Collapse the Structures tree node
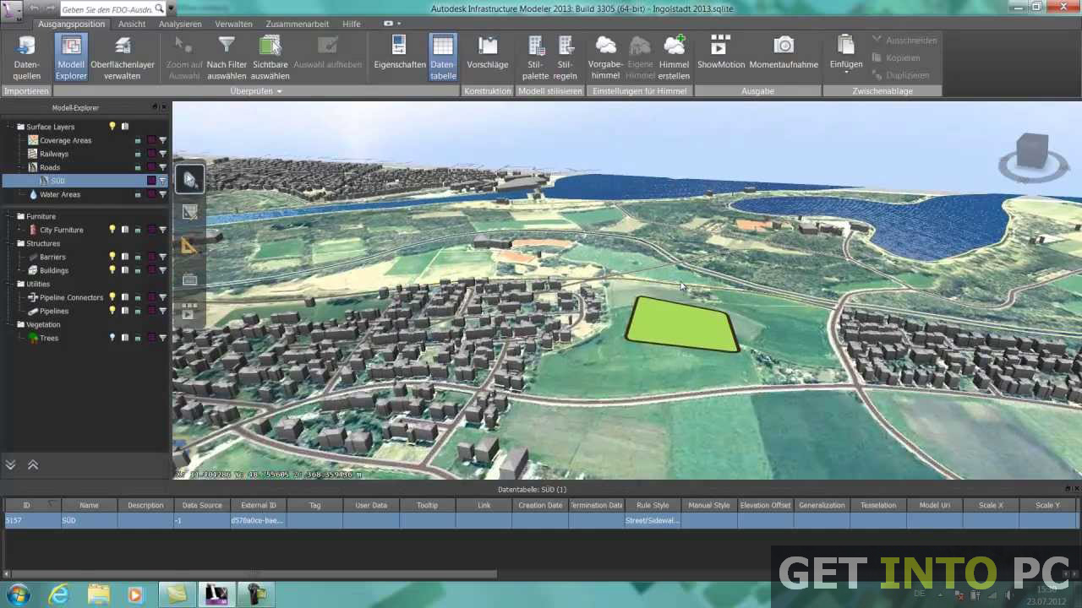 [8, 243]
